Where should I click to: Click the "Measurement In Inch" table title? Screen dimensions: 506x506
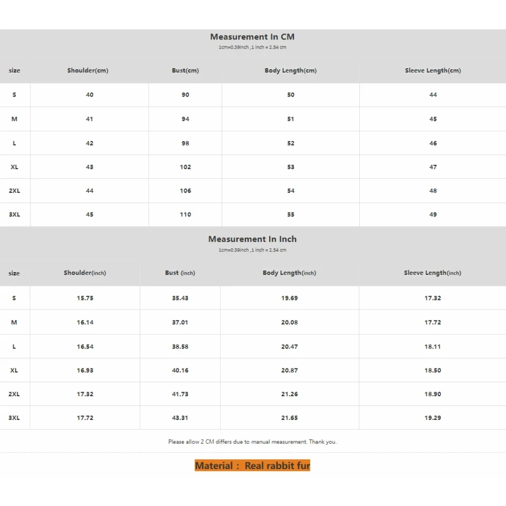[252, 239]
